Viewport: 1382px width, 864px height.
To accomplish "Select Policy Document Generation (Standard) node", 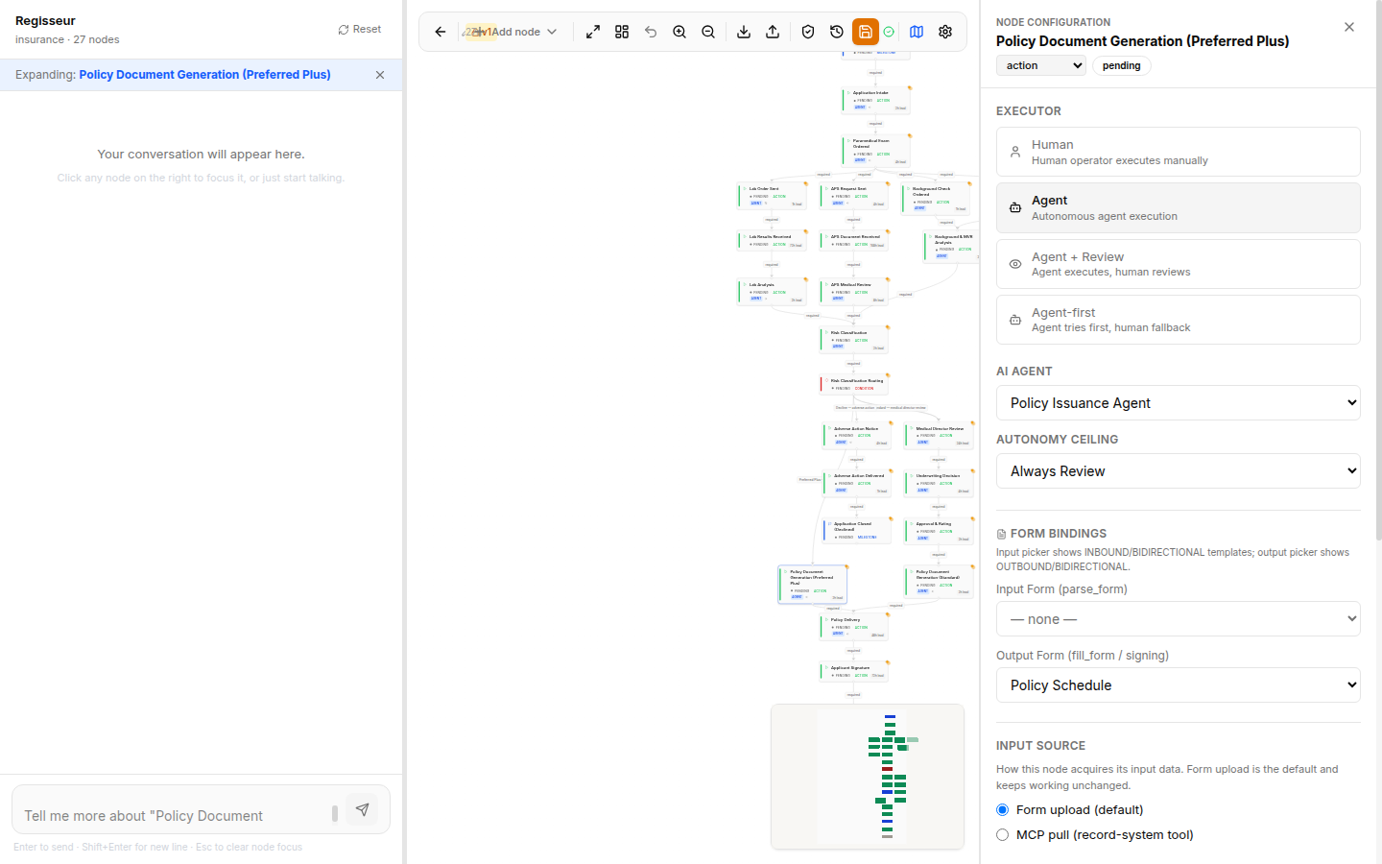I will [x=940, y=582].
